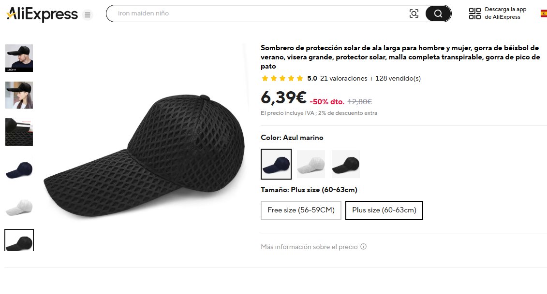Open the 21 valoraciones reviews link
Image resolution: width=547 pixels, height=294 pixels.
pos(344,78)
